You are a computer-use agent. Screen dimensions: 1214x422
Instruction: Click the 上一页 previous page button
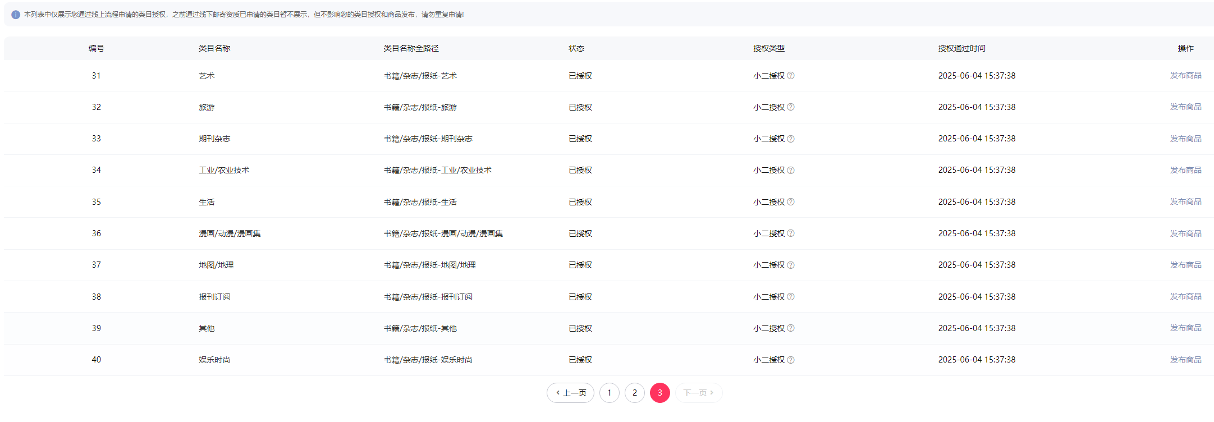[570, 393]
